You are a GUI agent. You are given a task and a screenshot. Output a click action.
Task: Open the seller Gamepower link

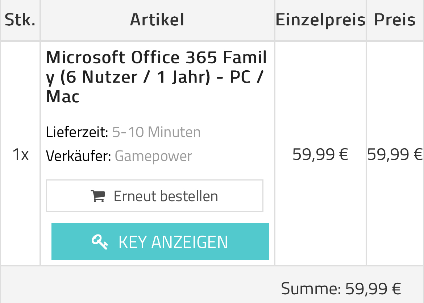click(153, 156)
